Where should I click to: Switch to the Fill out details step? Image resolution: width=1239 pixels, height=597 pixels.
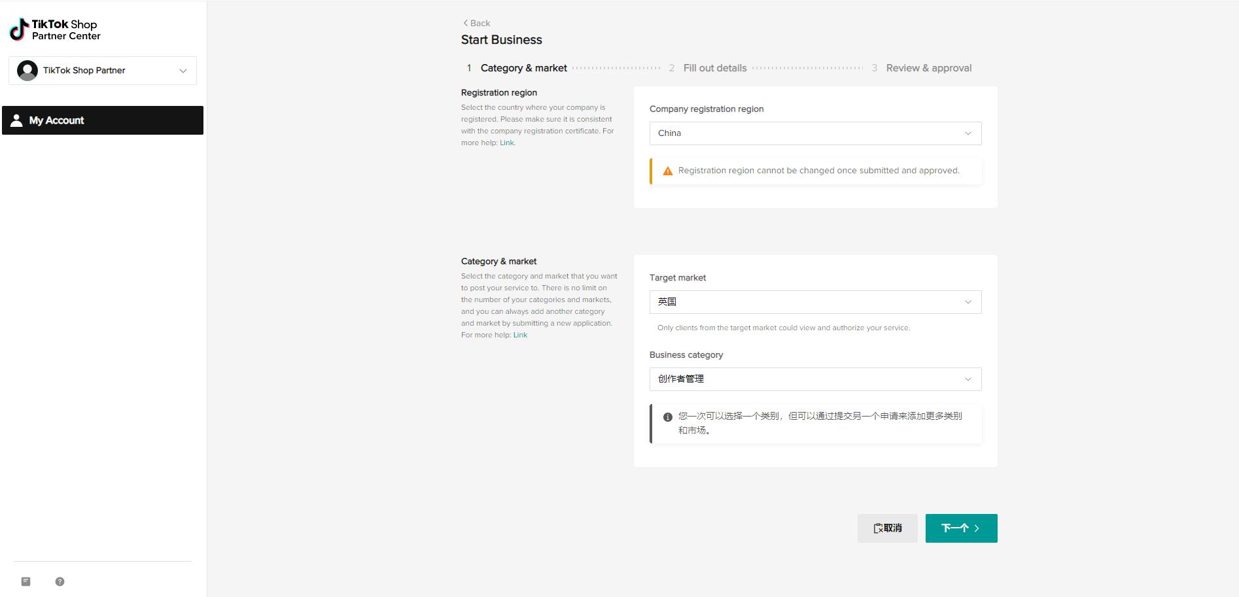(714, 68)
